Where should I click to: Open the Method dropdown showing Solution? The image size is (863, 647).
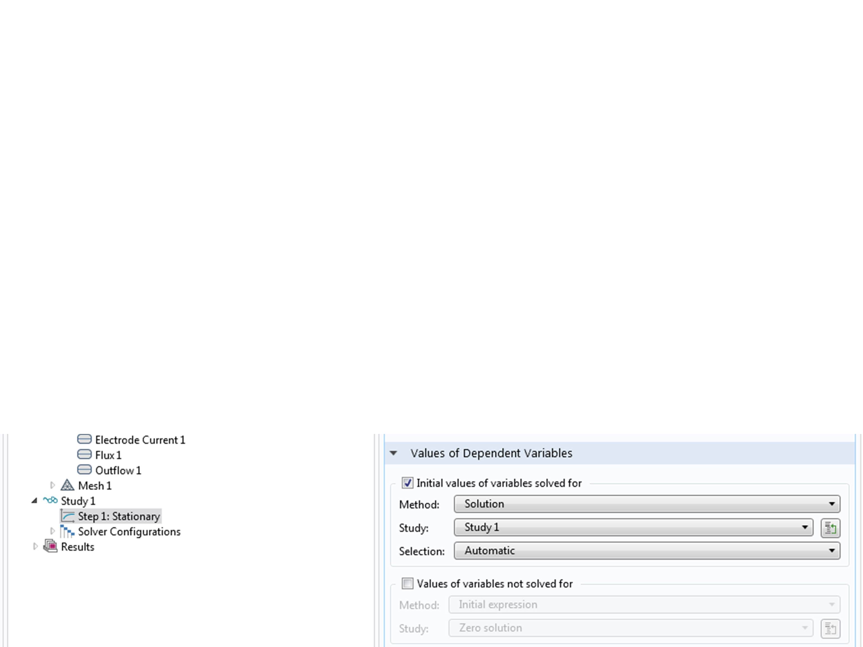tap(647, 504)
